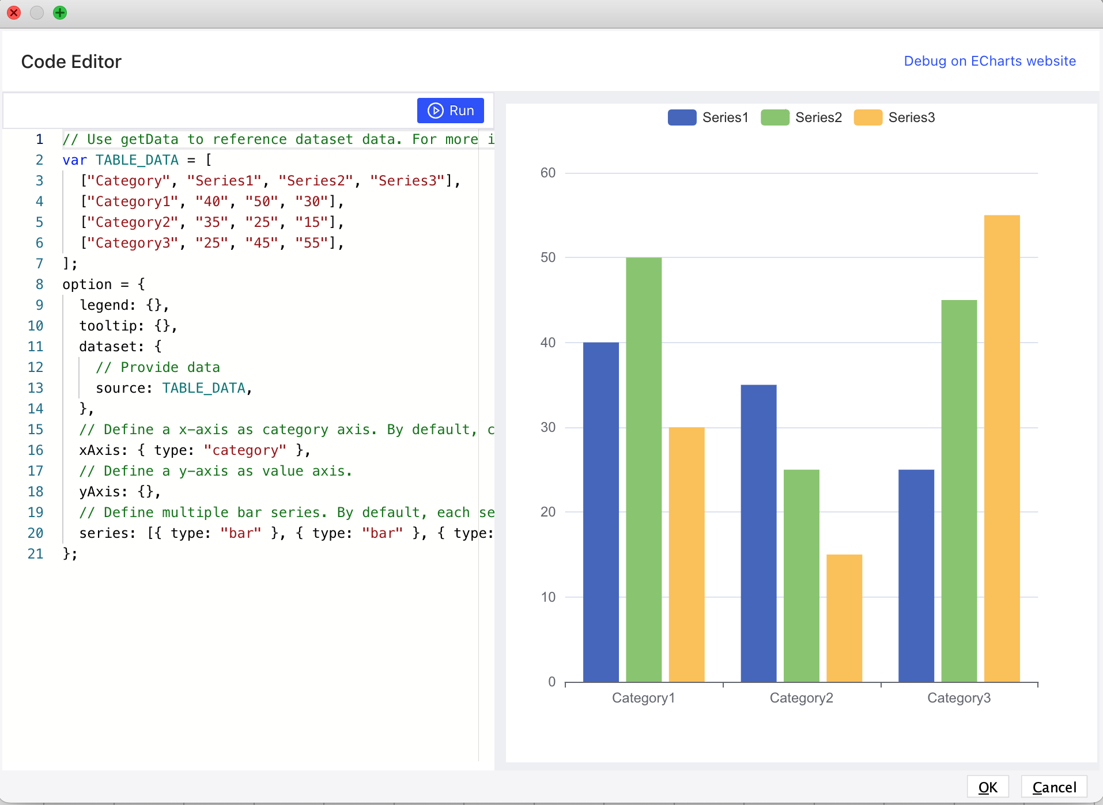
Task: Confirm with the OK button
Action: [988, 787]
